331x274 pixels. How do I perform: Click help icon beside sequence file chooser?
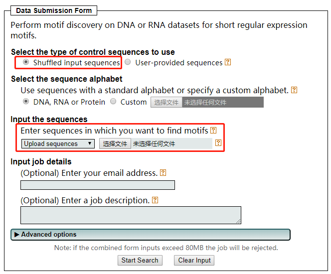click(x=218, y=143)
